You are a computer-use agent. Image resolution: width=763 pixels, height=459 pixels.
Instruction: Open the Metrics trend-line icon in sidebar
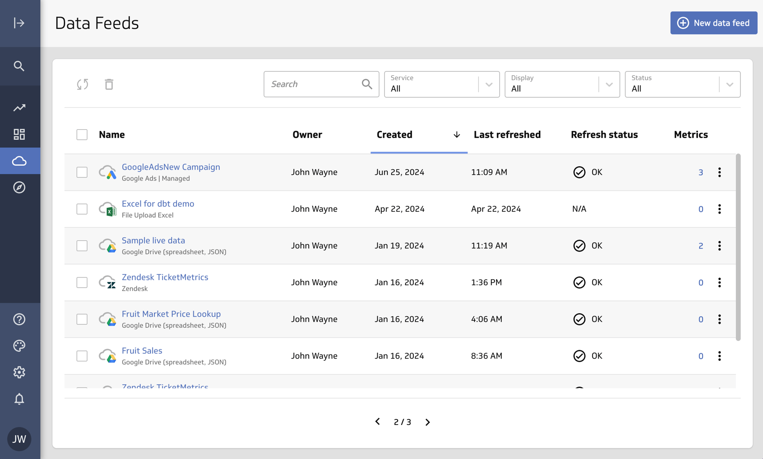(x=19, y=108)
